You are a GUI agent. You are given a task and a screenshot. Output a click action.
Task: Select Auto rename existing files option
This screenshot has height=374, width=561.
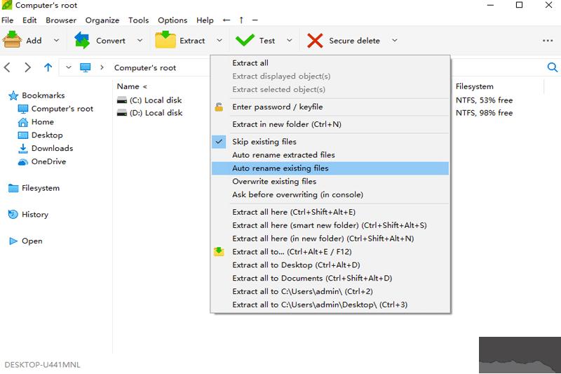click(x=280, y=168)
